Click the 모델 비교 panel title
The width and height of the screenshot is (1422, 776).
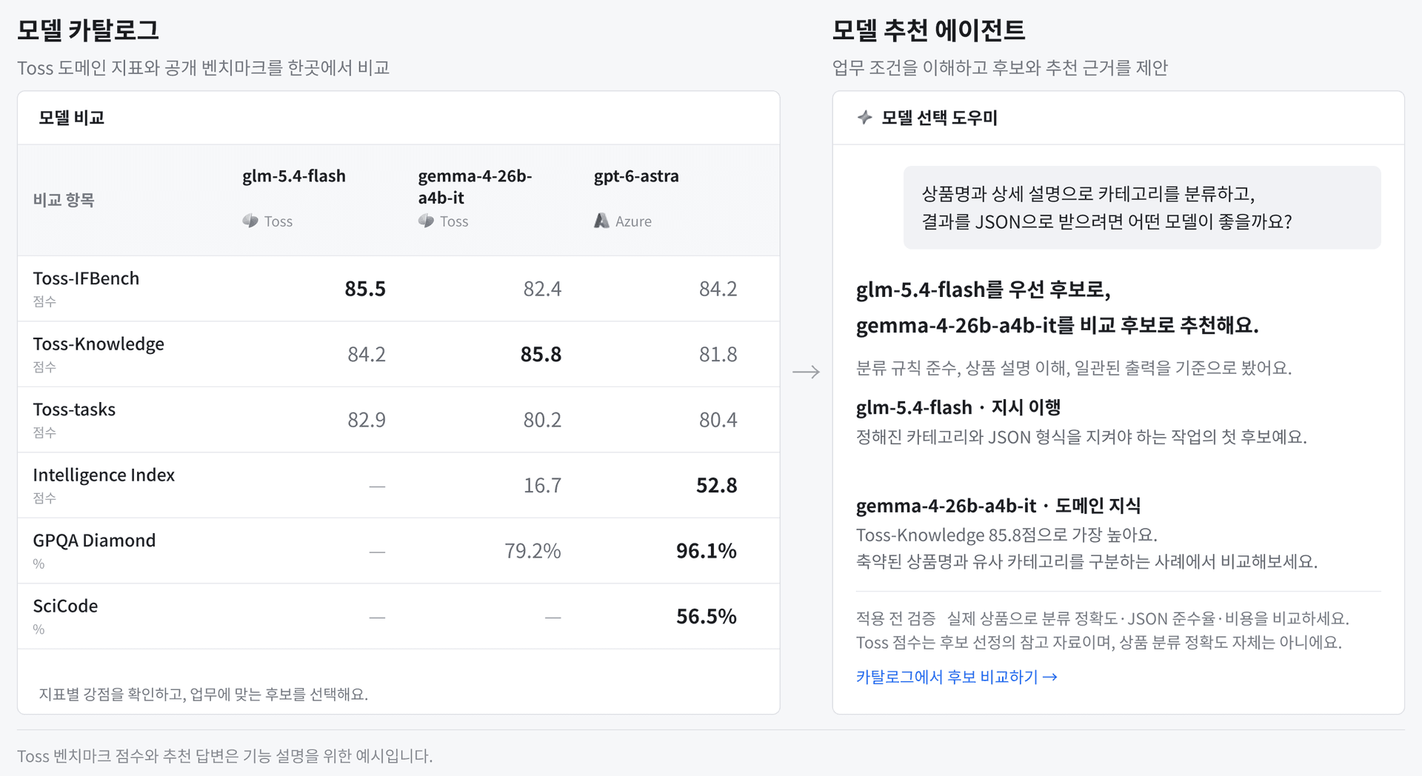click(x=71, y=118)
